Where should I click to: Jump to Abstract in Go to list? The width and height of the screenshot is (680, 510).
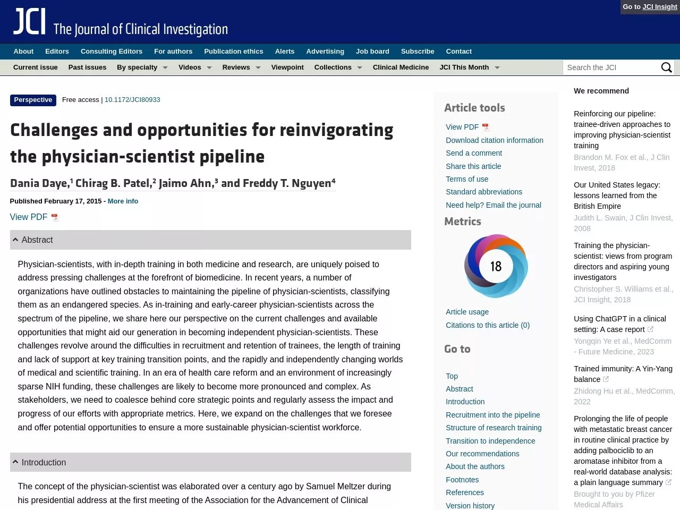(460, 389)
